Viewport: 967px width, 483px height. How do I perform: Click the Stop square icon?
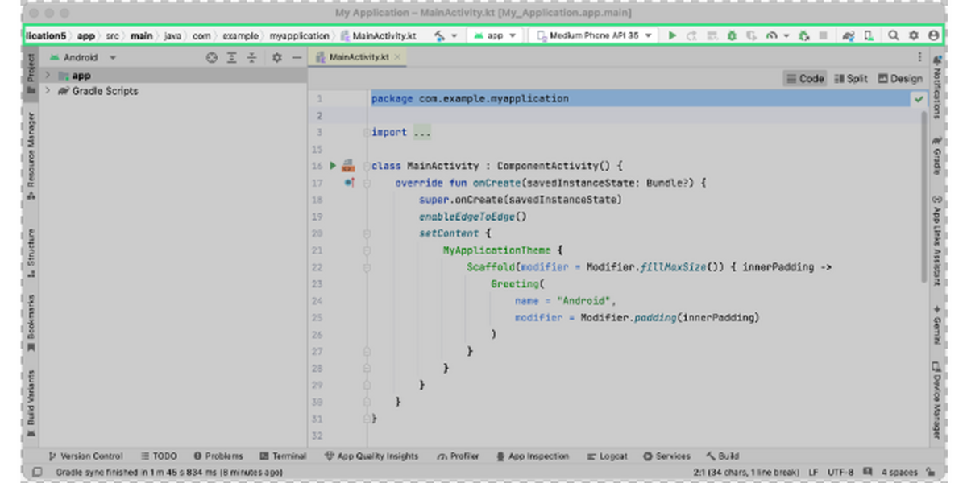pos(823,36)
